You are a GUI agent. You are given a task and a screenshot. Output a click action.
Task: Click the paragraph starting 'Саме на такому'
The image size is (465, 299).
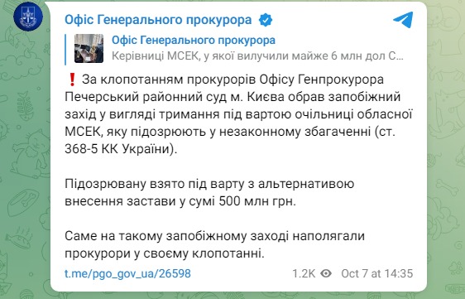tap(214, 245)
